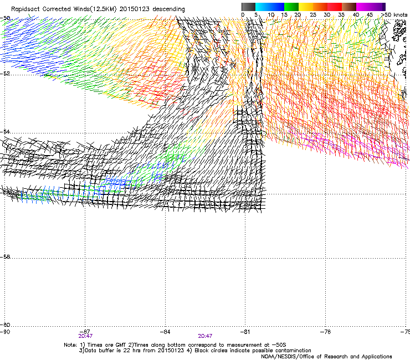Image resolution: width=410 pixels, height=360 pixels.
Task: Click the '30' legend scale label
Action: pos(327,15)
